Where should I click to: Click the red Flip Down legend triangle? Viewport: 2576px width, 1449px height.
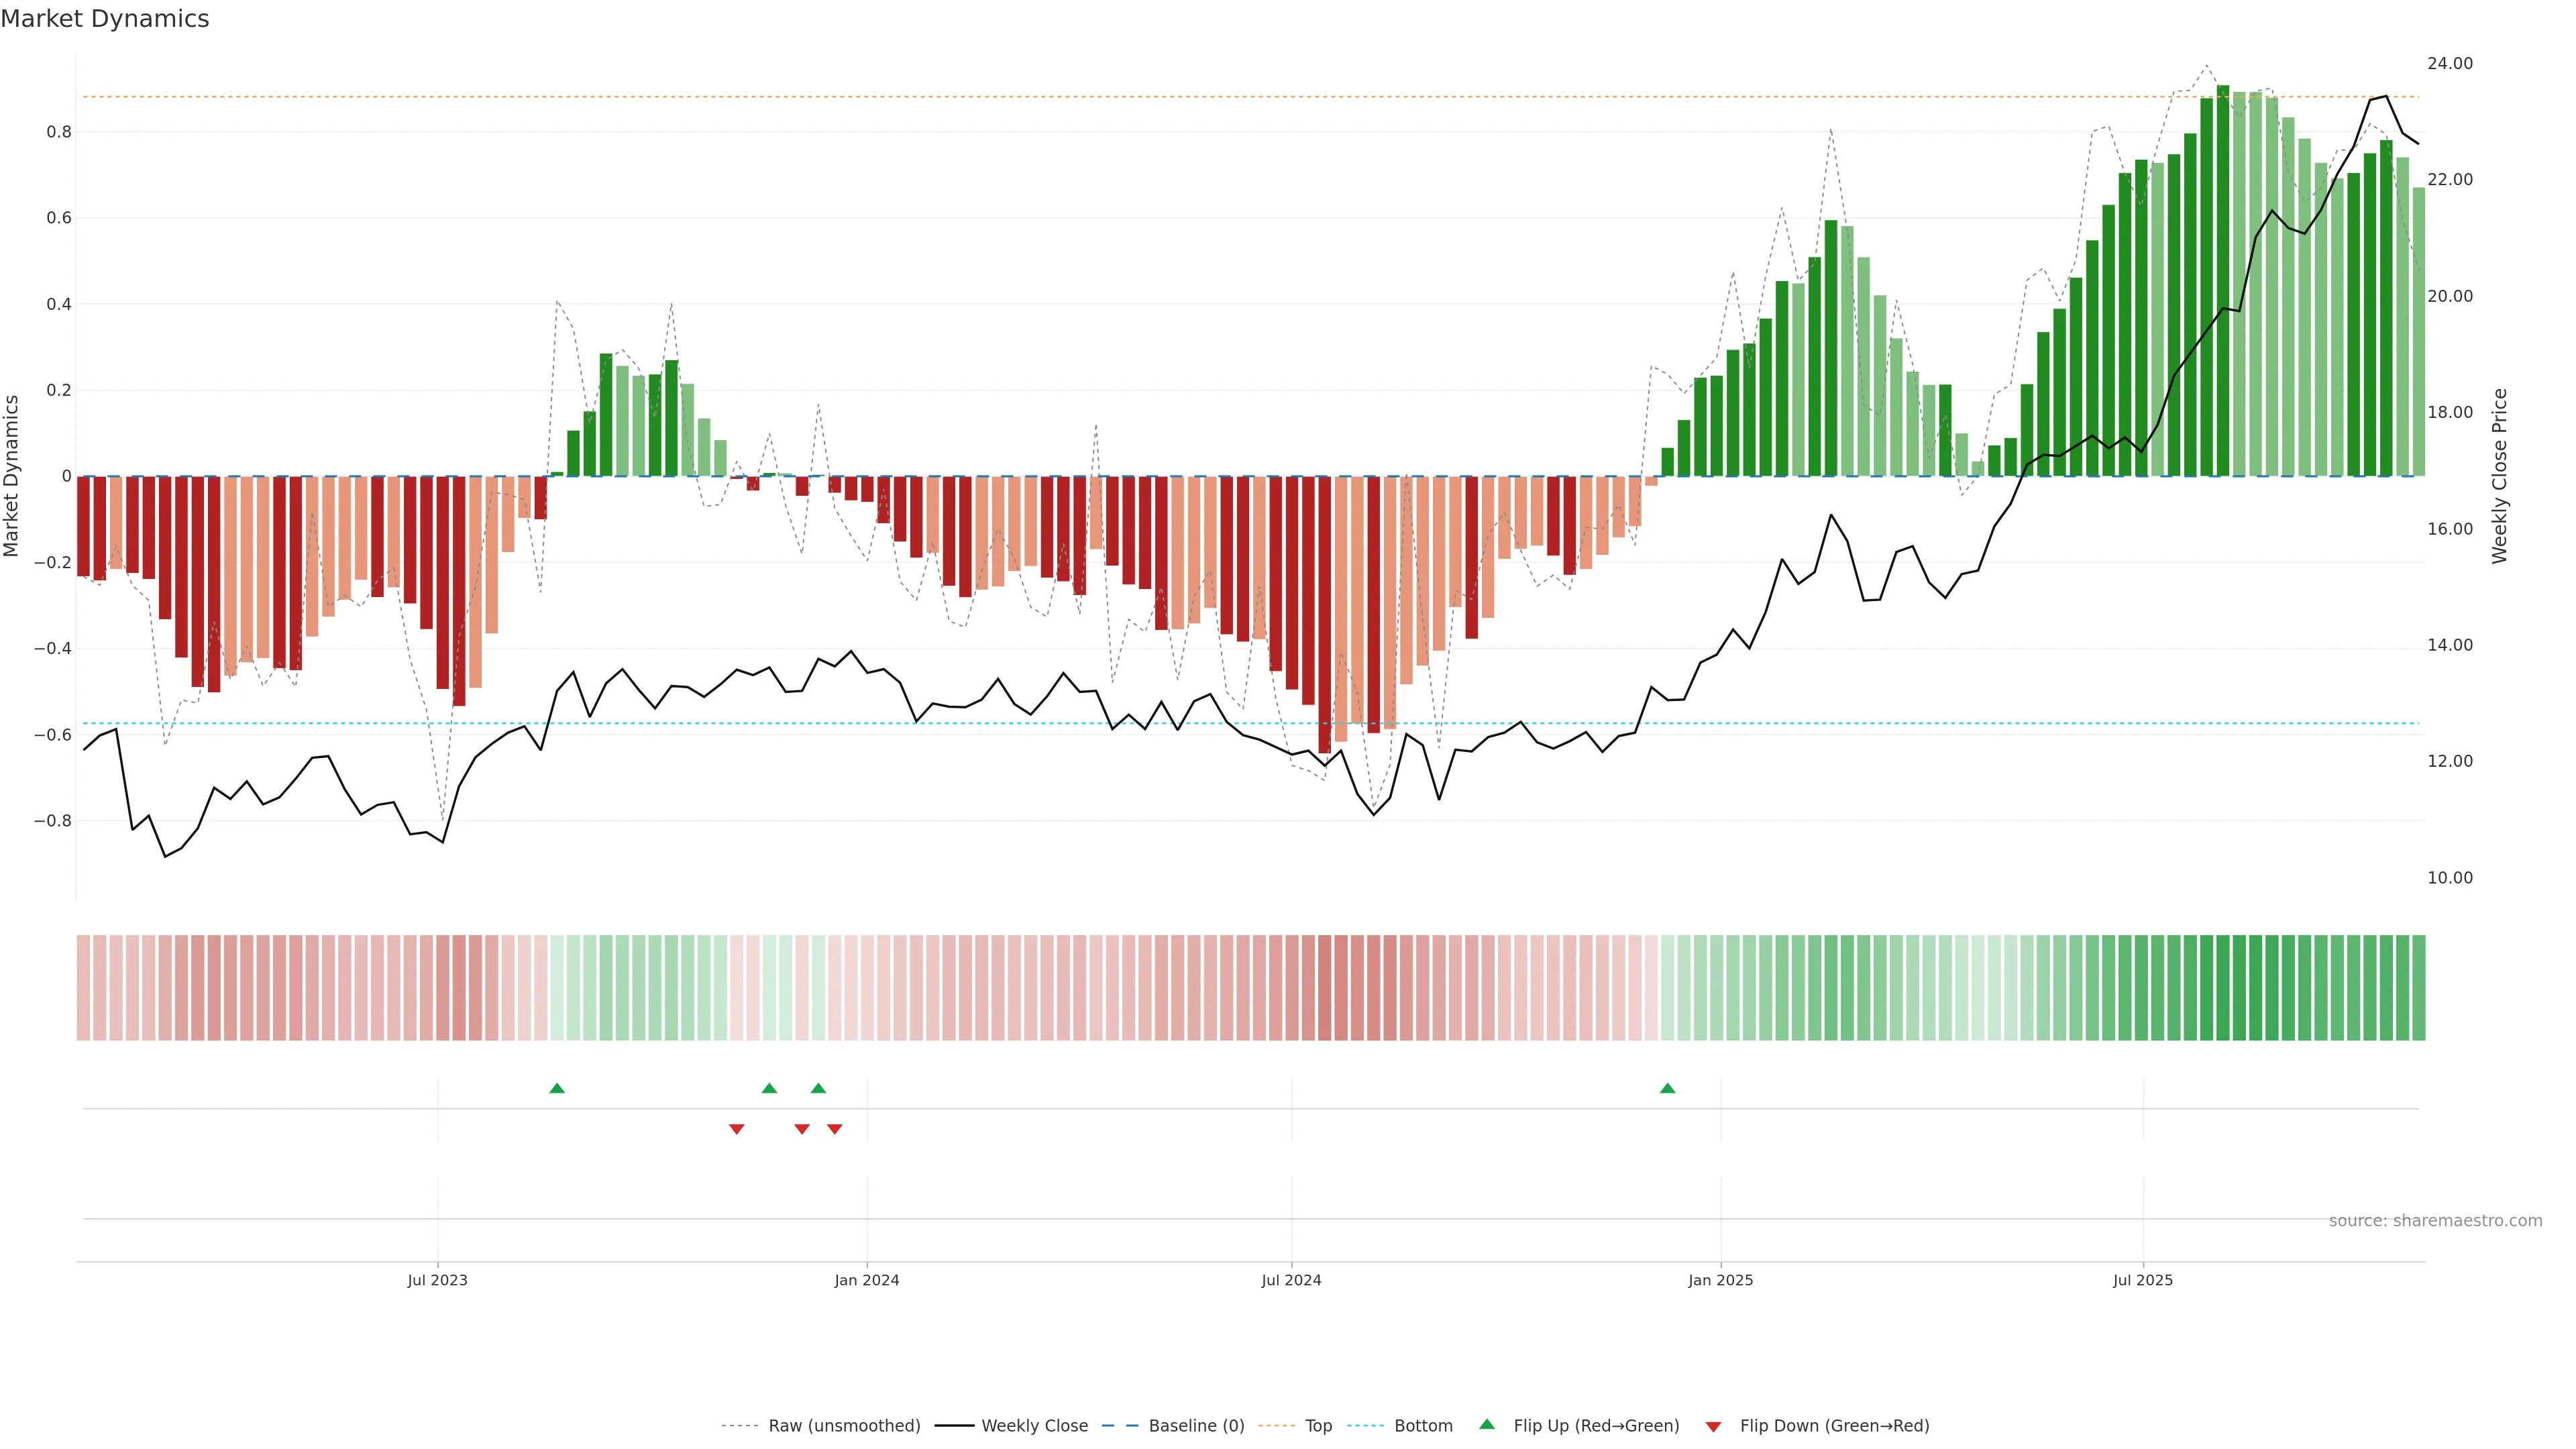[1713, 1426]
